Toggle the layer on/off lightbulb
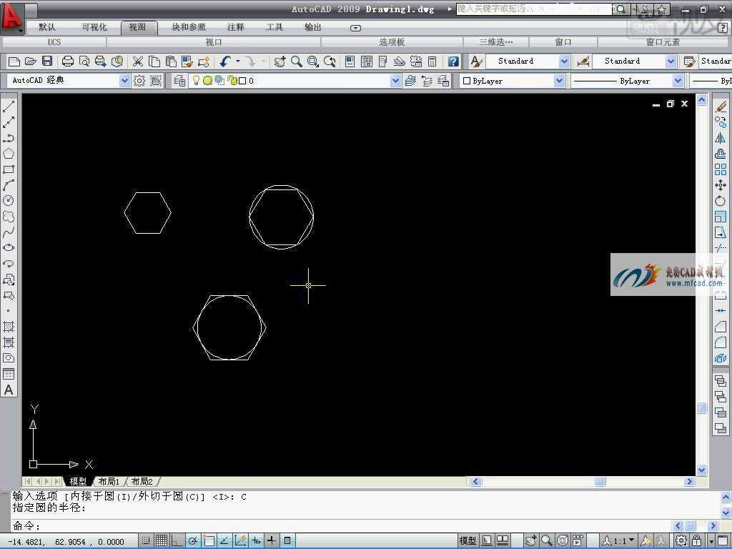The image size is (732, 549). 196,80
